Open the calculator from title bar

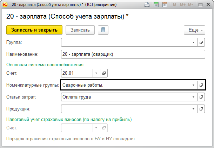(x=155, y=5)
